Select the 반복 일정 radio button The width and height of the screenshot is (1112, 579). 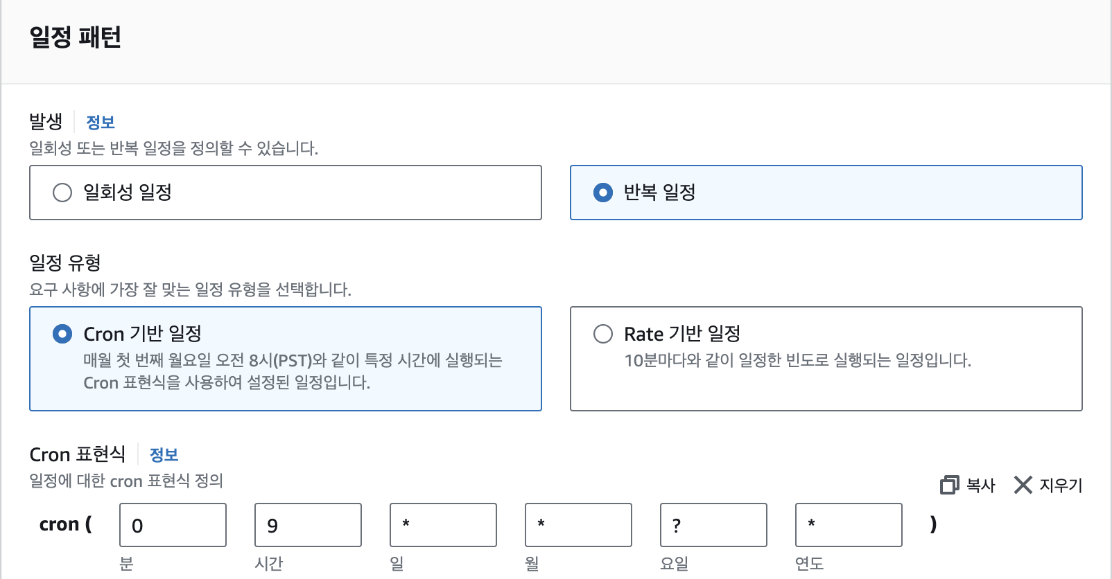603,193
